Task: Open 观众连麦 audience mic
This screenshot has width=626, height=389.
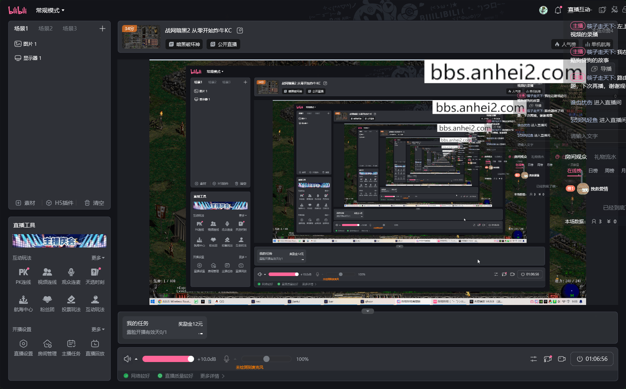Action: pos(71,276)
